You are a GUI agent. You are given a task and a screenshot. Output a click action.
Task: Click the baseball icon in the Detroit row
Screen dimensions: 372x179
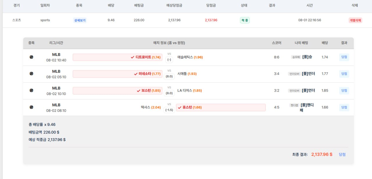(x=31, y=57)
